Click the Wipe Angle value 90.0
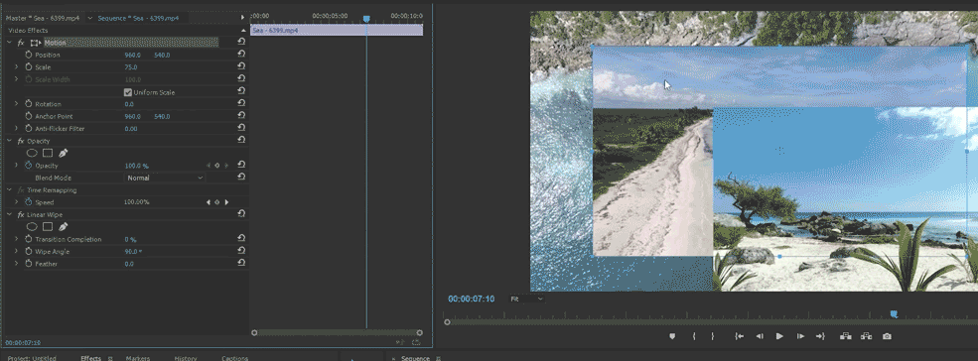Viewport: 978px width, 361px height. (132, 251)
